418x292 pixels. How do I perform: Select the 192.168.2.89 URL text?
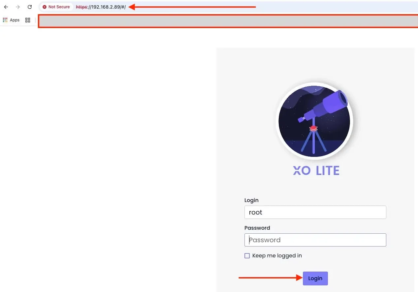coord(106,7)
